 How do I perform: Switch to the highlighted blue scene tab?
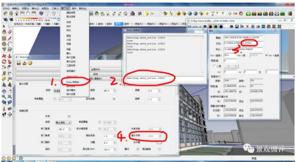[118, 24]
